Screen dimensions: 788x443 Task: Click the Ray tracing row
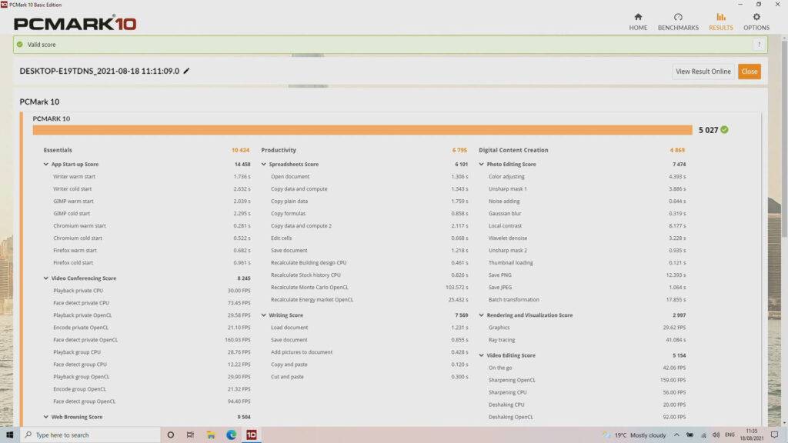(x=586, y=340)
